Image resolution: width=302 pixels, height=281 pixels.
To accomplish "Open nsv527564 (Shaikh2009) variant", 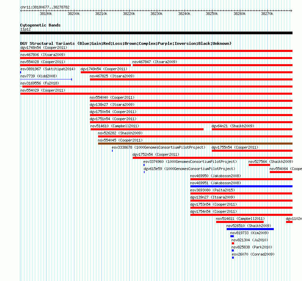I will [x=271, y=162].
